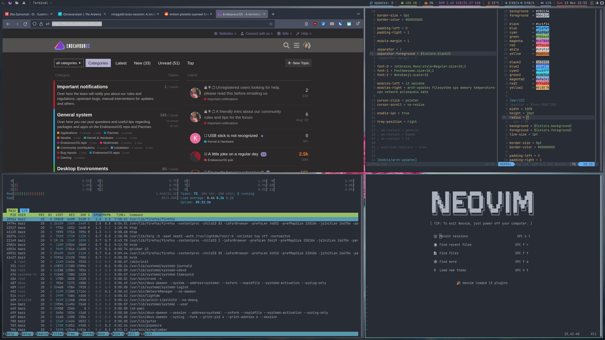
Task: Open a new Firefox tab
Action: (273, 14)
